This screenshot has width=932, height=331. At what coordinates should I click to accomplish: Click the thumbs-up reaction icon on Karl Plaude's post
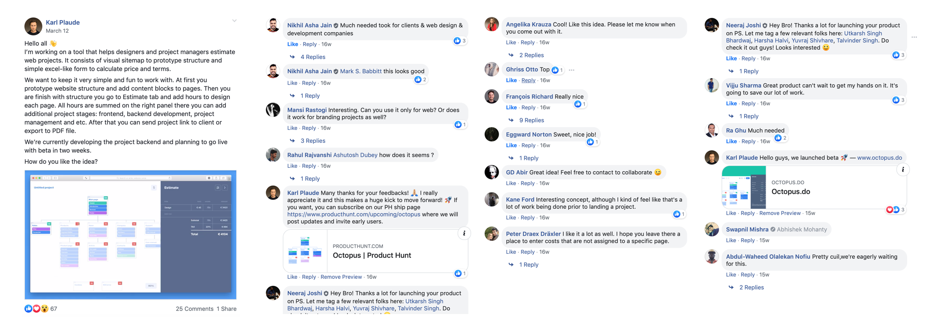[28, 308]
